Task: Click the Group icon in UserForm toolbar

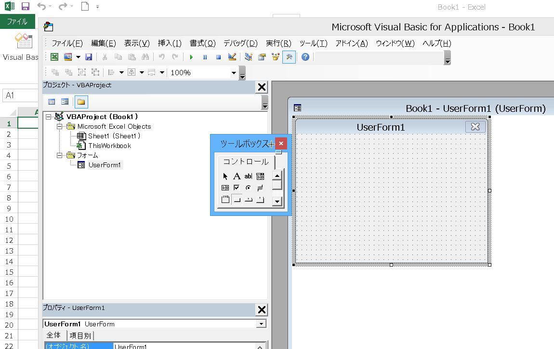Action: pyautogui.click(x=81, y=72)
